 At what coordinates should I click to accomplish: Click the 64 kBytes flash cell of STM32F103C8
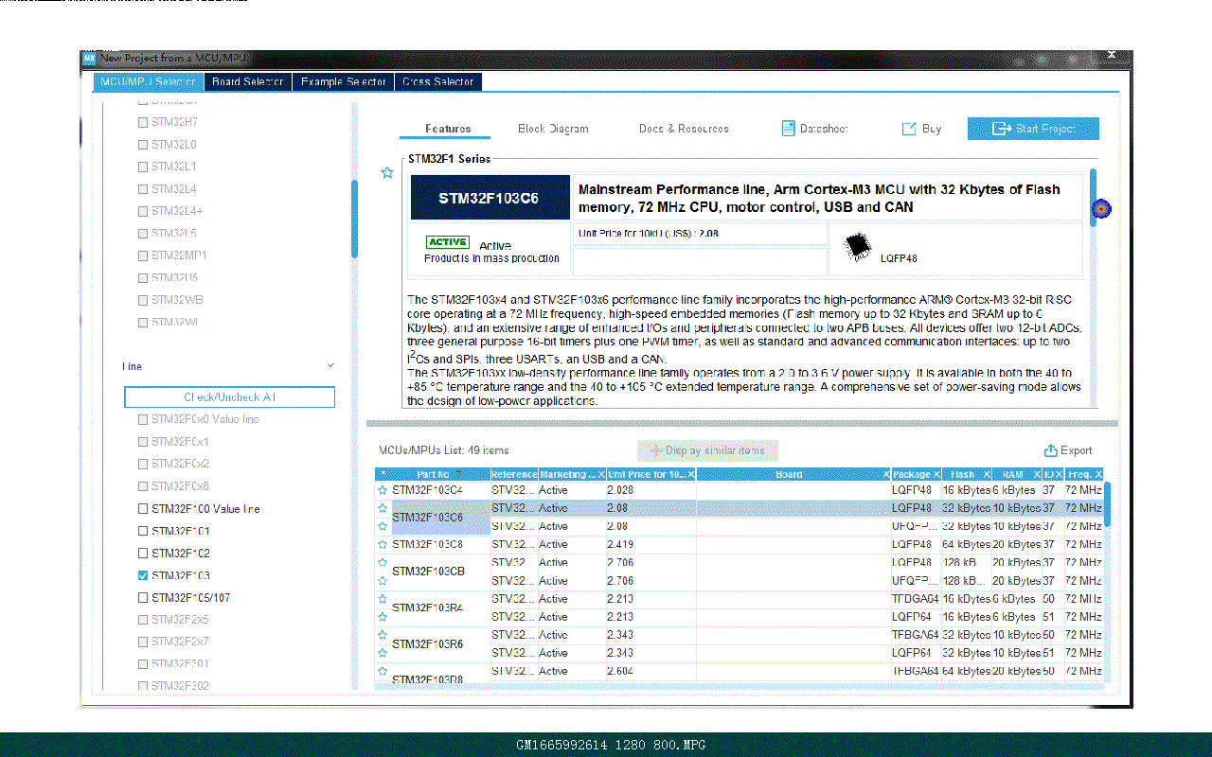[x=966, y=544]
